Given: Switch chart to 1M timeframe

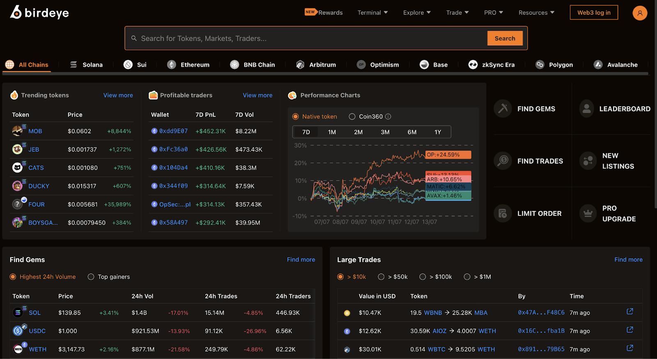Looking at the screenshot, I should [332, 132].
